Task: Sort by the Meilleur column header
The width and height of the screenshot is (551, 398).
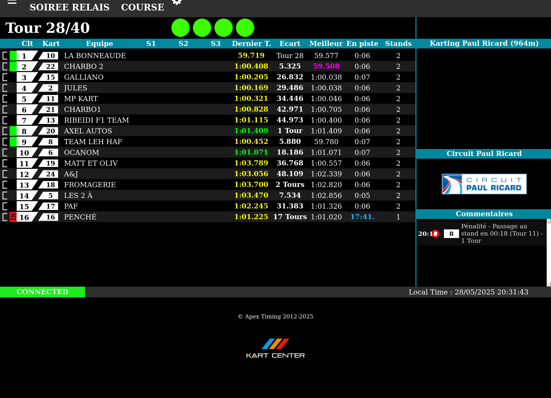Action: click(326, 44)
